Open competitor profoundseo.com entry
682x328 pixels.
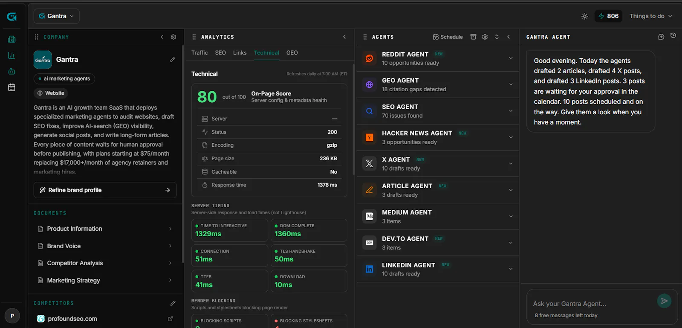click(x=72, y=319)
